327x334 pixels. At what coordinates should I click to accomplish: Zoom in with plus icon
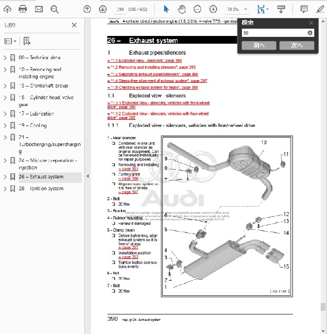pos(213,10)
